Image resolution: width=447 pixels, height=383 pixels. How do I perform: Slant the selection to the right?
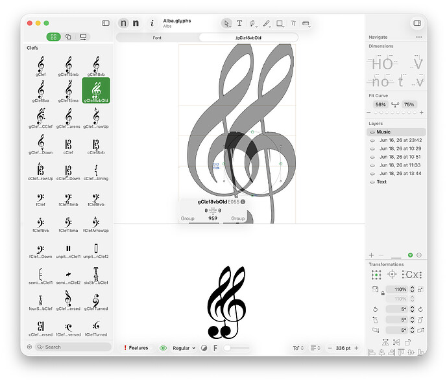click(420, 320)
